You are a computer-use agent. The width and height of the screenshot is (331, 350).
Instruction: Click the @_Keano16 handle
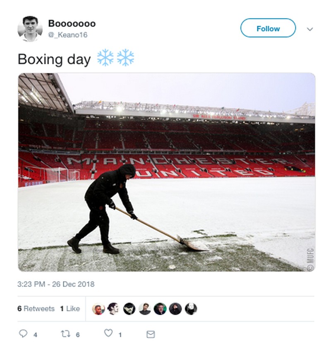(67, 35)
